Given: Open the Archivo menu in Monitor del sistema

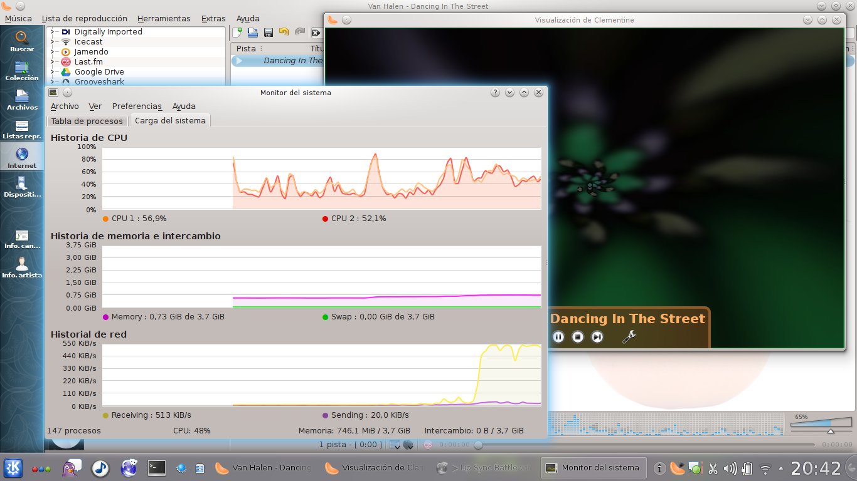Looking at the screenshot, I should (x=65, y=106).
